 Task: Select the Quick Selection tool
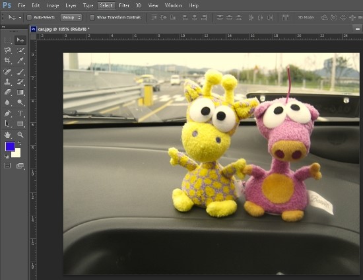click(x=20, y=50)
